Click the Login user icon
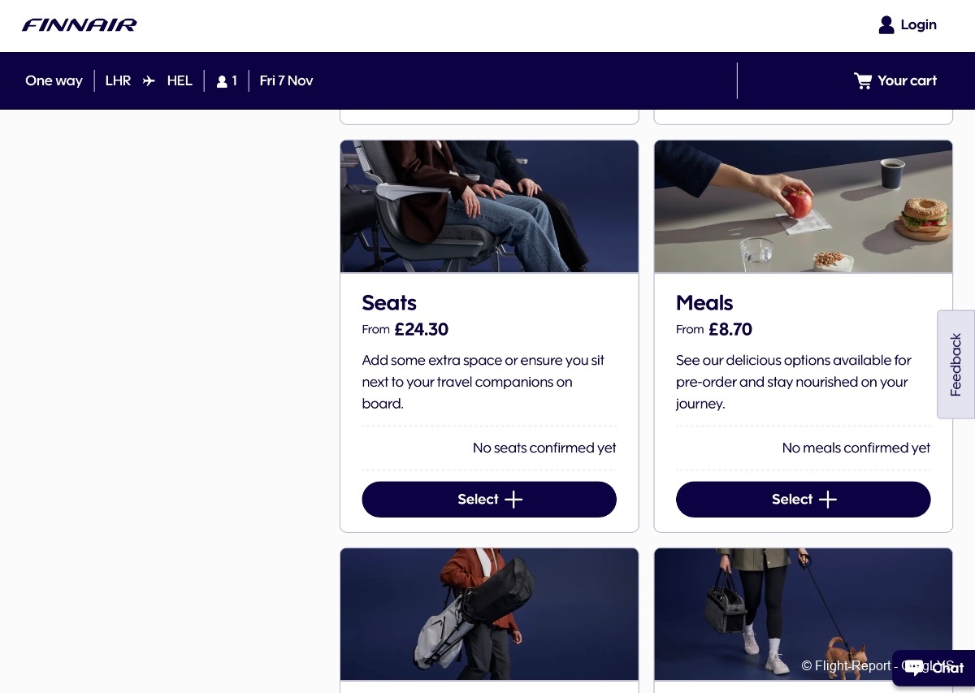 pos(886,25)
